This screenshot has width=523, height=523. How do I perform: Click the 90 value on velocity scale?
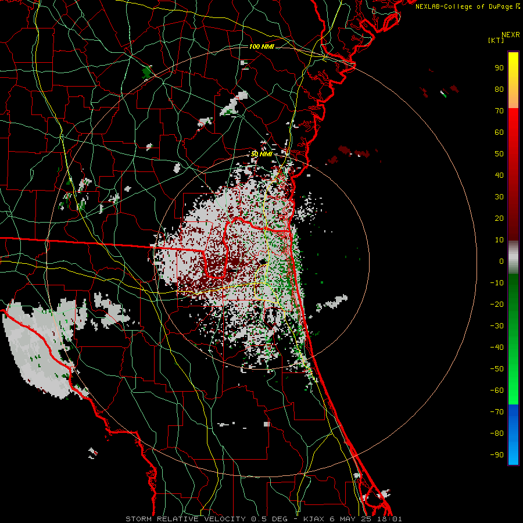[499, 68]
